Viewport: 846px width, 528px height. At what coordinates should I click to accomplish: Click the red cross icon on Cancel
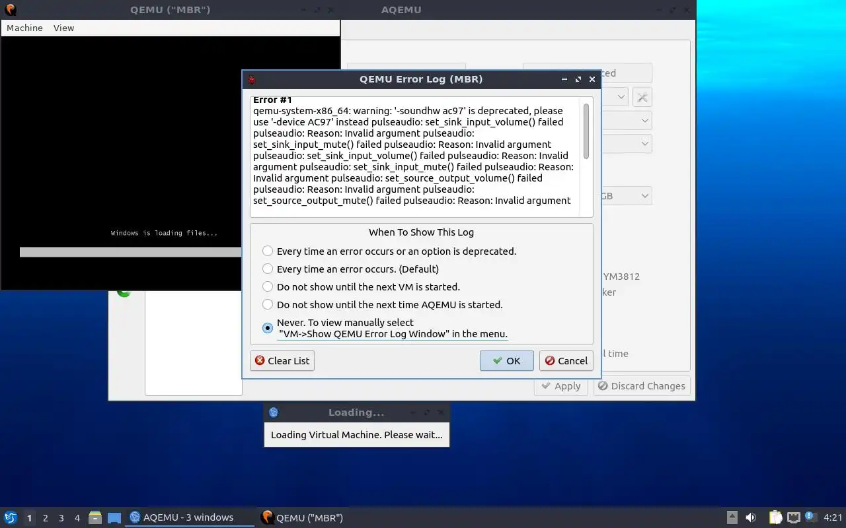click(x=550, y=360)
